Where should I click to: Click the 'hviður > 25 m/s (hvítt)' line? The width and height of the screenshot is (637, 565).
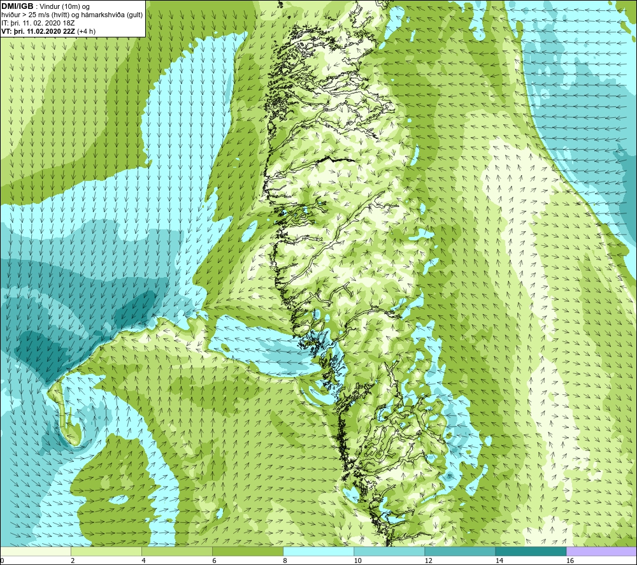(x=35, y=15)
